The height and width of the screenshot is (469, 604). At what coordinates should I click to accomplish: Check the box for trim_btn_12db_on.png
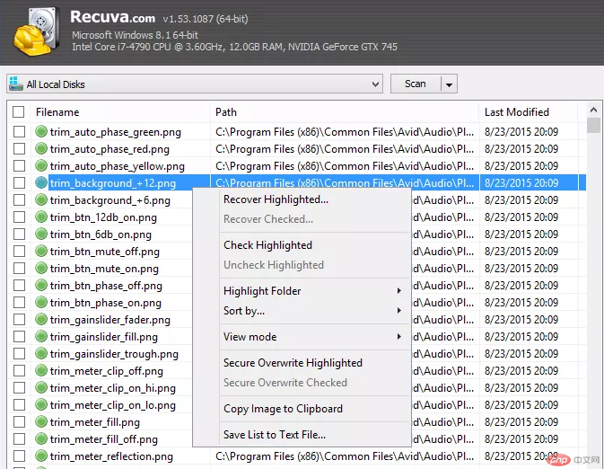click(x=19, y=217)
